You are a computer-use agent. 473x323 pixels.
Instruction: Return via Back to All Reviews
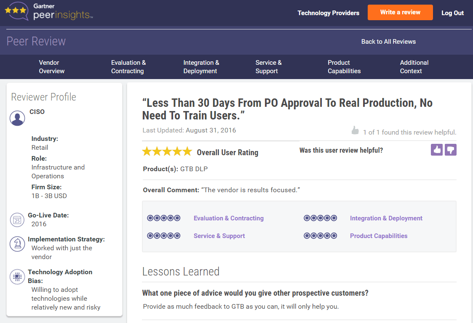[388, 42]
